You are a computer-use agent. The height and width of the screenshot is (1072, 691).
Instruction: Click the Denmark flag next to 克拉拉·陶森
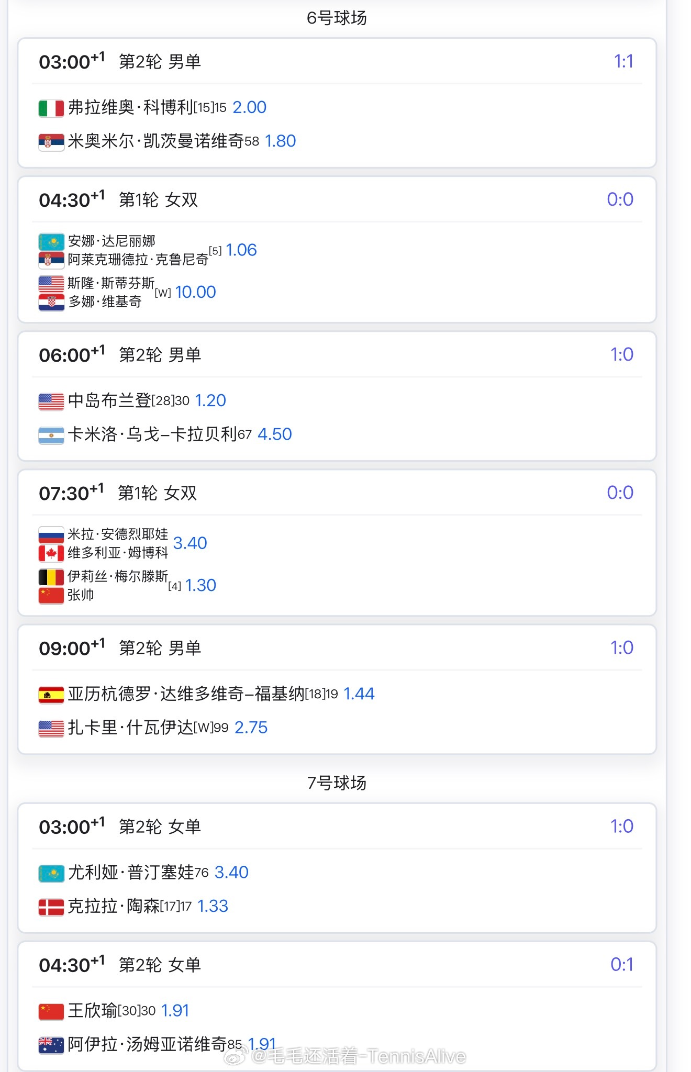pyautogui.click(x=51, y=907)
